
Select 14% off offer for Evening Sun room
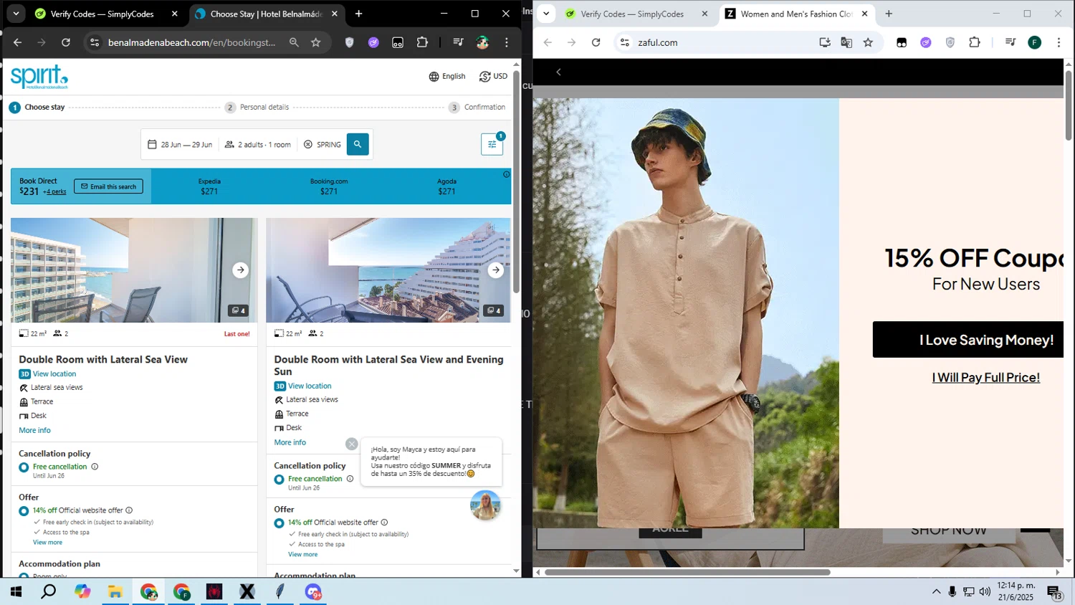click(x=279, y=523)
